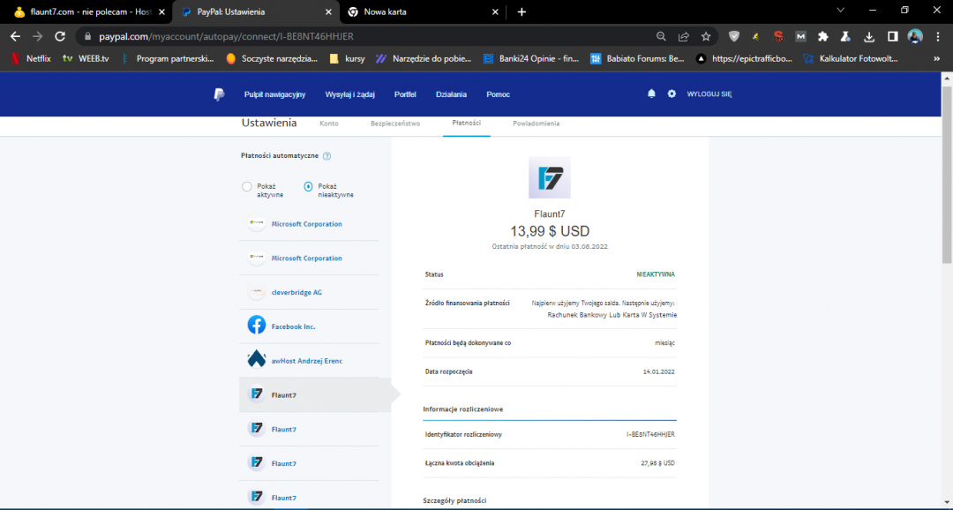Click the URL address bar

point(353,36)
